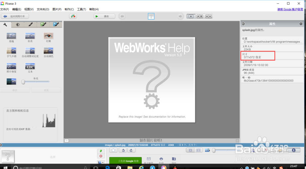Go to the previous photo arrow
The width and height of the screenshot is (306, 169).
click(x=122, y=16)
